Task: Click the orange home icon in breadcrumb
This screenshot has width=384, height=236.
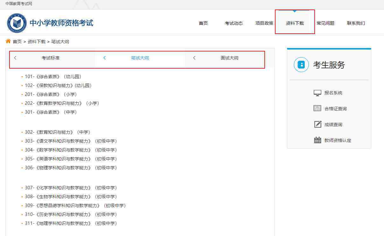Action: [x=8, y=41]
